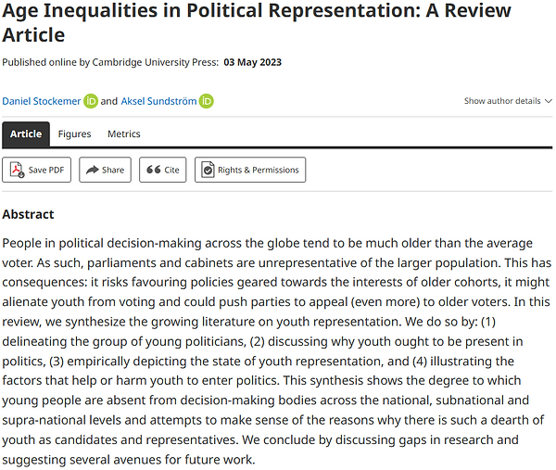556x470 pixels.
Task: Open Aksel Sundström's ORCID iD icon
Action: coord(206,101)
